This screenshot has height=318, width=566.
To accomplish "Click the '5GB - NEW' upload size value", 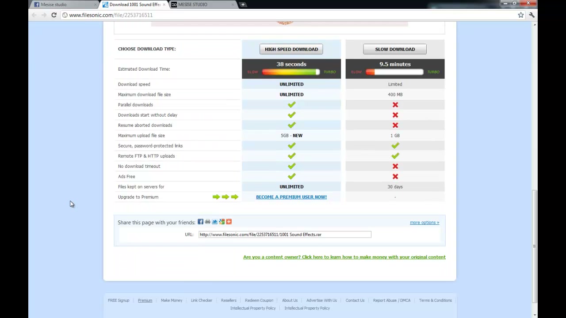I will [291, 136].
